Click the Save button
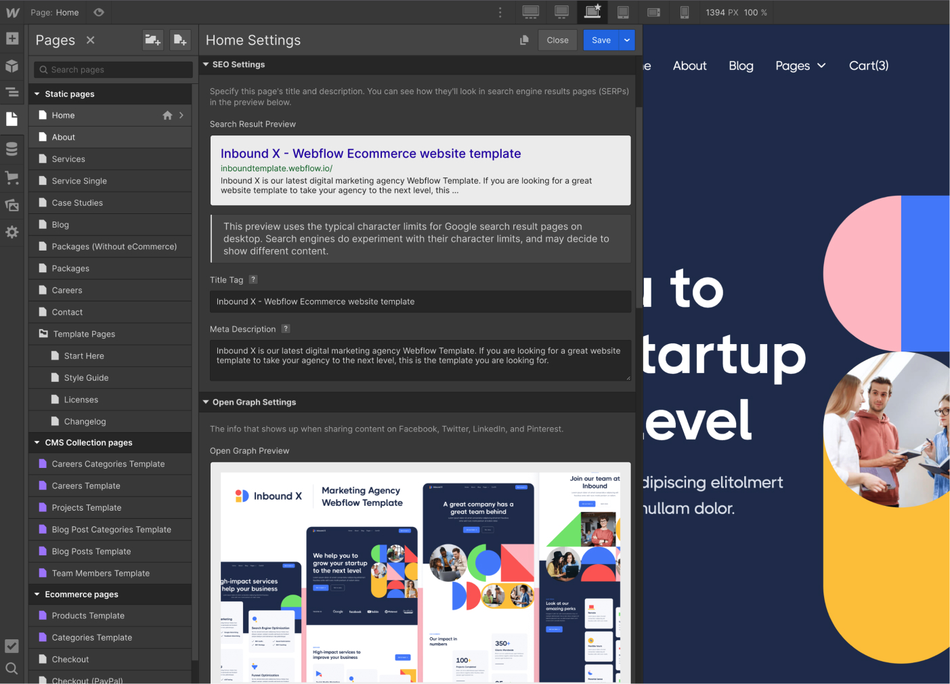 click(601, 40)
